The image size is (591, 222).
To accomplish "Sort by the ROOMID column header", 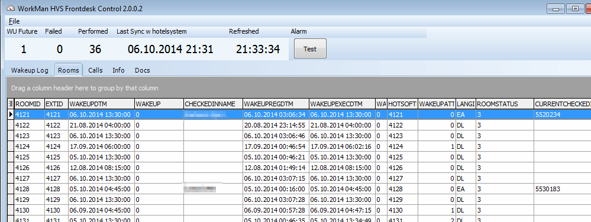I will [x=29, y=104].
